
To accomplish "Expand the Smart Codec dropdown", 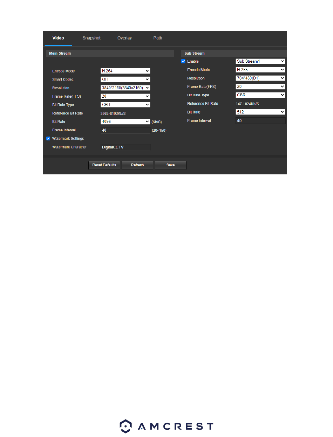I will tap(125, 79).
